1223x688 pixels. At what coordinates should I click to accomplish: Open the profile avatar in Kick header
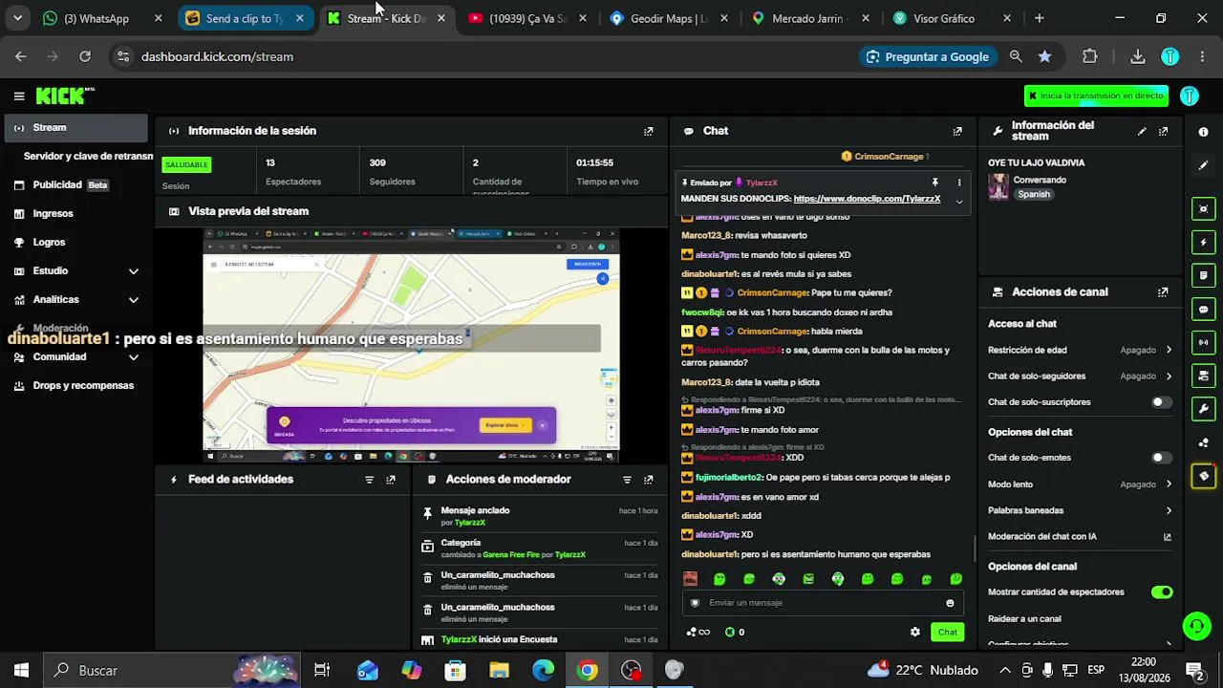point(1190,96)
